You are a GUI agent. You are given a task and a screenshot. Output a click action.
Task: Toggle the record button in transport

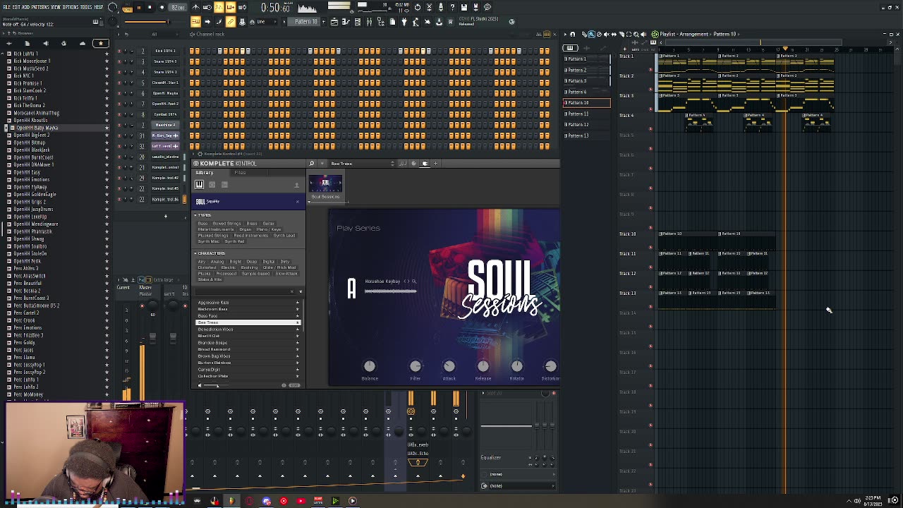tap(162, 8)
